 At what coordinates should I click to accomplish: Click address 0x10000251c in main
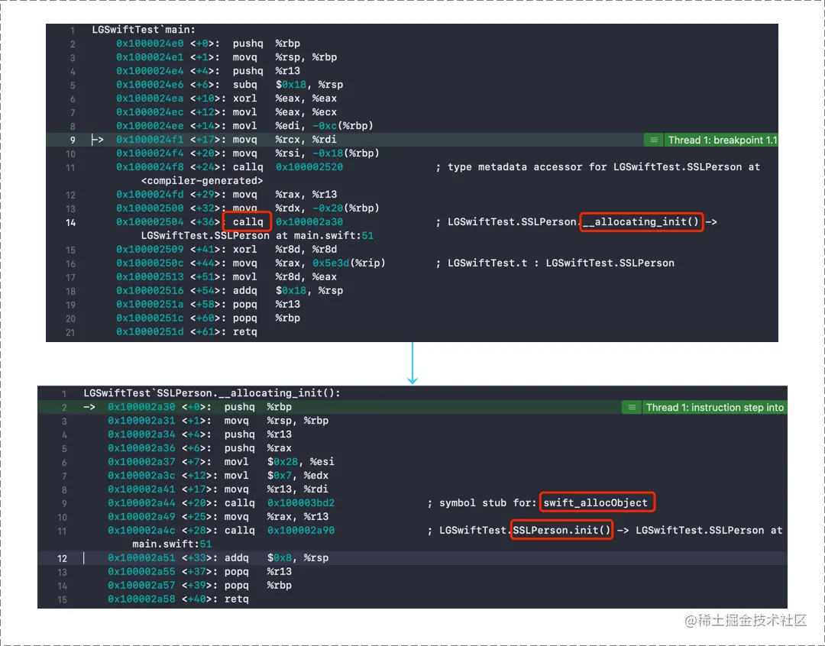point(150,318)
